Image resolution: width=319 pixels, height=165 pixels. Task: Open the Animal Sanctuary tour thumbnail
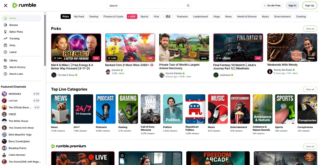(x=184, y=48)
